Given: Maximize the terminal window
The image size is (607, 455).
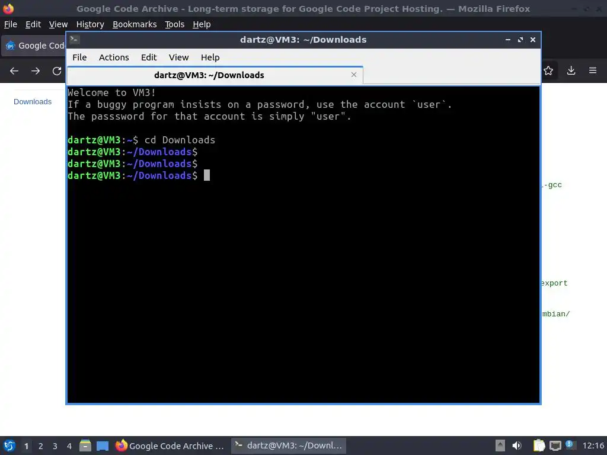Looking at the screenshot, I should (520, 40).
